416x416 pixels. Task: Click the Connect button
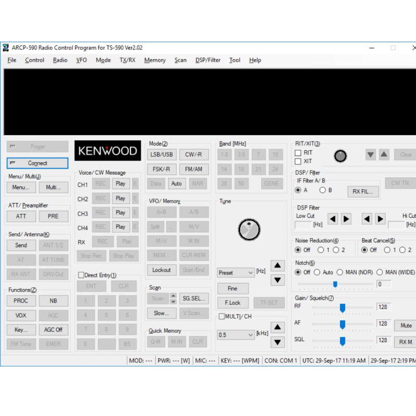point(37,163)
